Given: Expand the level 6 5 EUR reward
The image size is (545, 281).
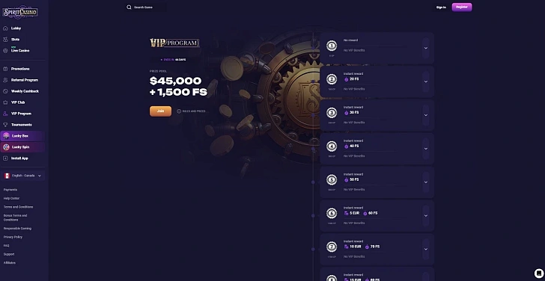Looking at the screenshot, I should [x=425, y=215].
